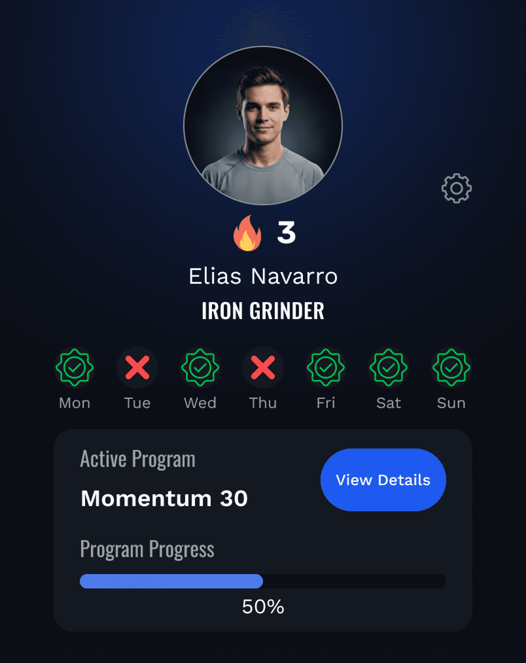Click the View Details button
Viewport: 526px width, 663px height.
tap(383, 480)
